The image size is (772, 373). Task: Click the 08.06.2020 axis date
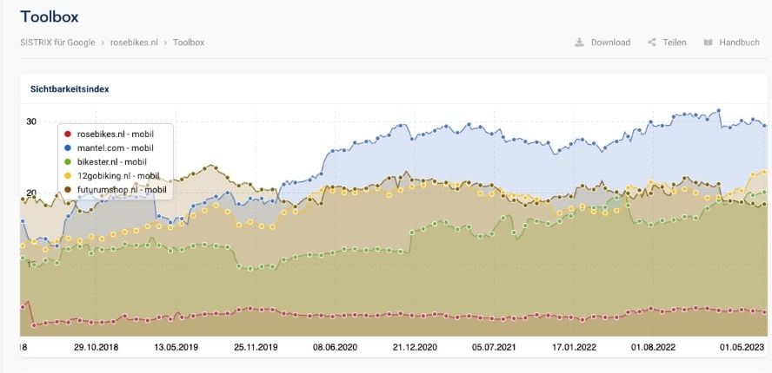[x=336, y=348]
